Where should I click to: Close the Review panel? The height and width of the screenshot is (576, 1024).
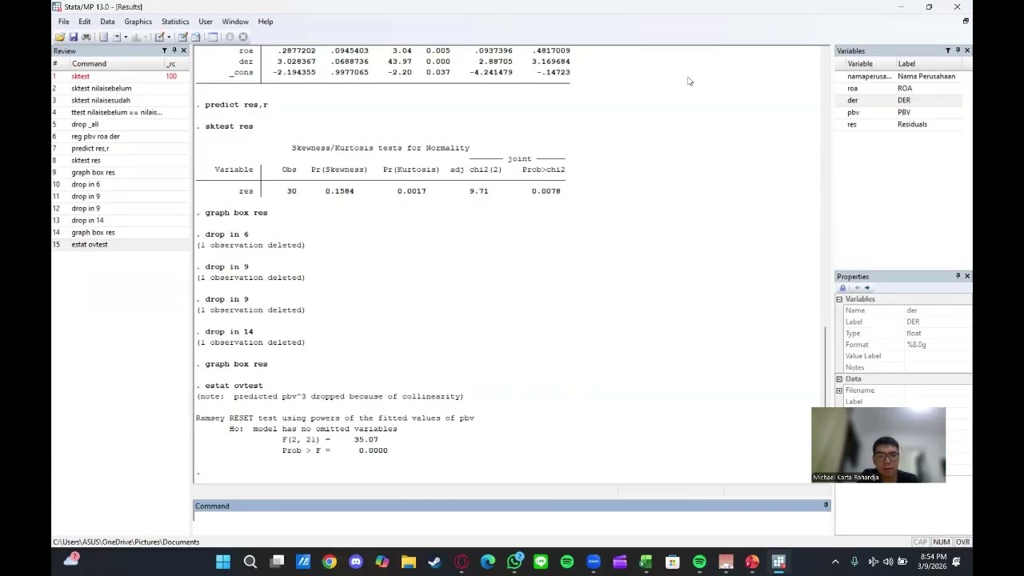(x=183, y=50)
